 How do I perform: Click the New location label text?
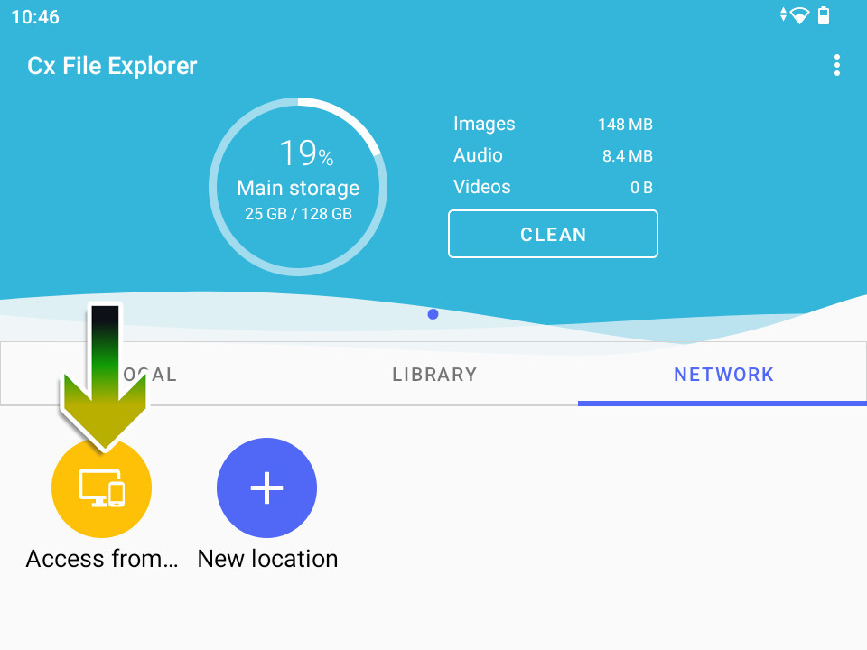(x=267, y=559)
